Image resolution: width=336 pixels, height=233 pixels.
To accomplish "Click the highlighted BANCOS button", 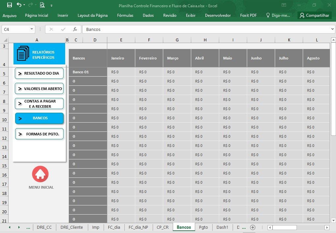I will (x=39, y=118).
